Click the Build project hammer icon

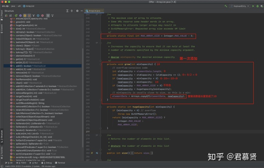coord(226,6)
